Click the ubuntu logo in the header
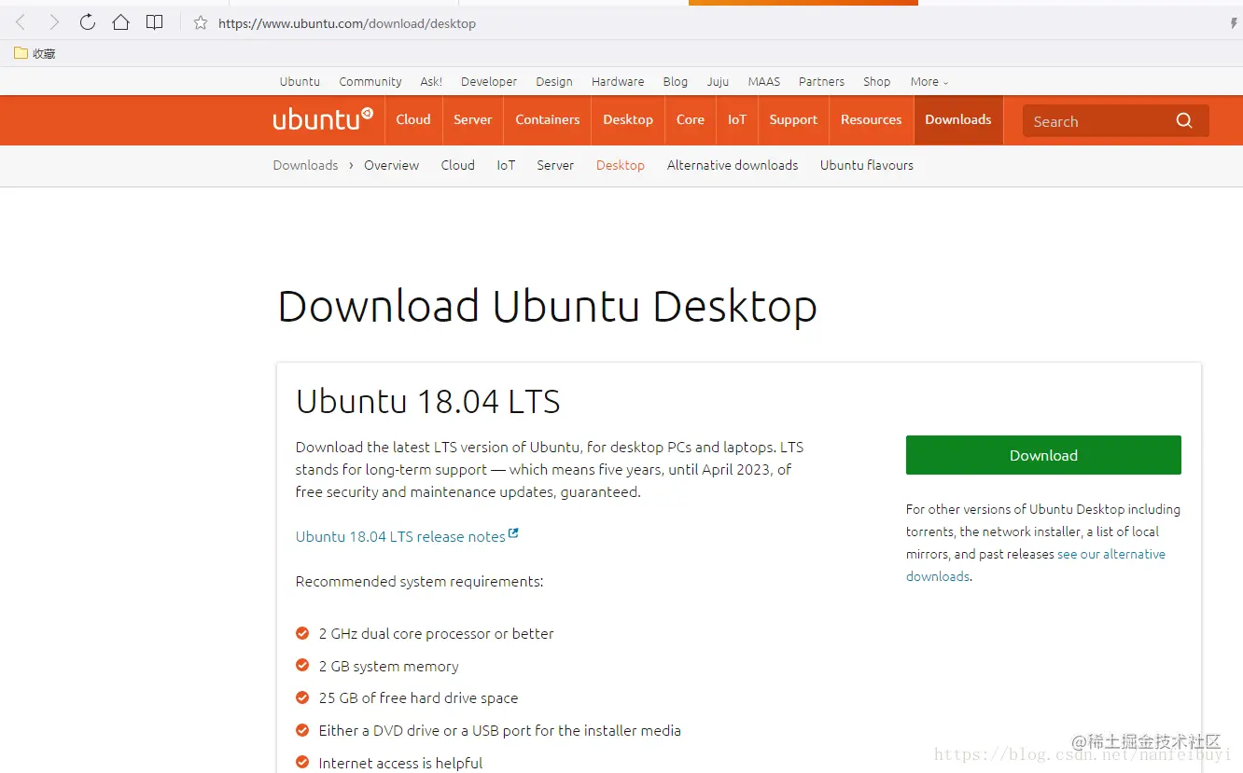This screenshot has width=1243, height=773. click(x=323, y=119)
